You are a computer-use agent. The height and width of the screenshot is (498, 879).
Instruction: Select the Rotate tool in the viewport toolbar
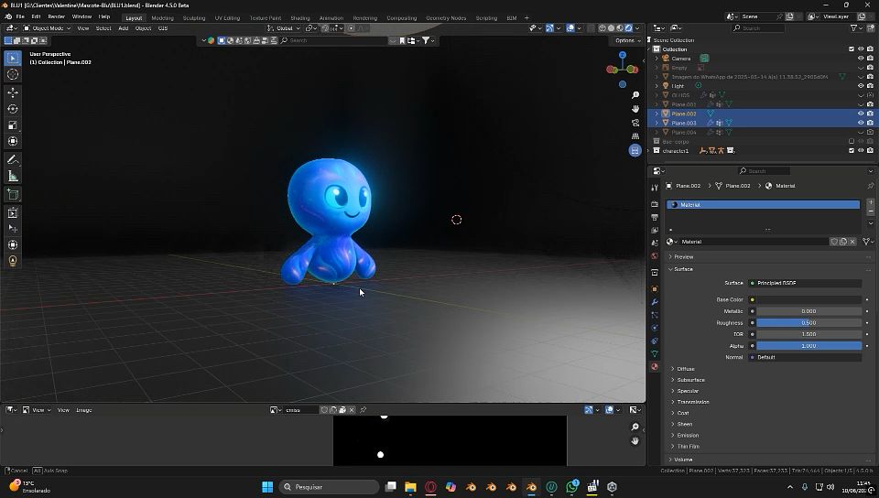coord(13,108)
